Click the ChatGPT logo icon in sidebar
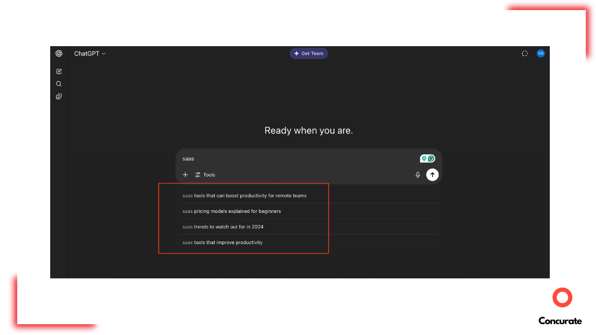The height and width of the screenshot is (335, 596). [59, 54]
